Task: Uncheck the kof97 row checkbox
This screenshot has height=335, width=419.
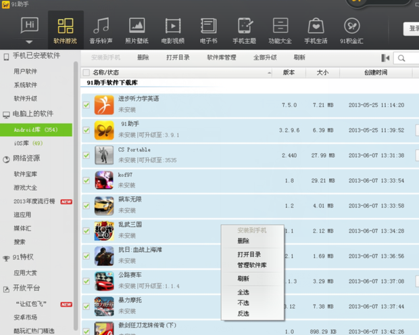Action: pyautogui.click(x=86, y=181)
